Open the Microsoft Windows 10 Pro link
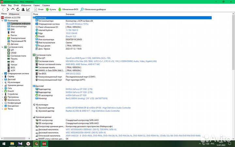The image size is (235, 147). pyautogui.click(x=77, y=24)
